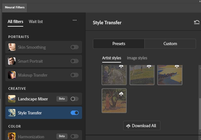The width and height of the screenshot is (201, 140).
Task: Select the Custom tab
Action: coord(170,44)
